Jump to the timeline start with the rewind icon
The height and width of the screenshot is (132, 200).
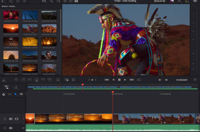(x=106, y=80)
